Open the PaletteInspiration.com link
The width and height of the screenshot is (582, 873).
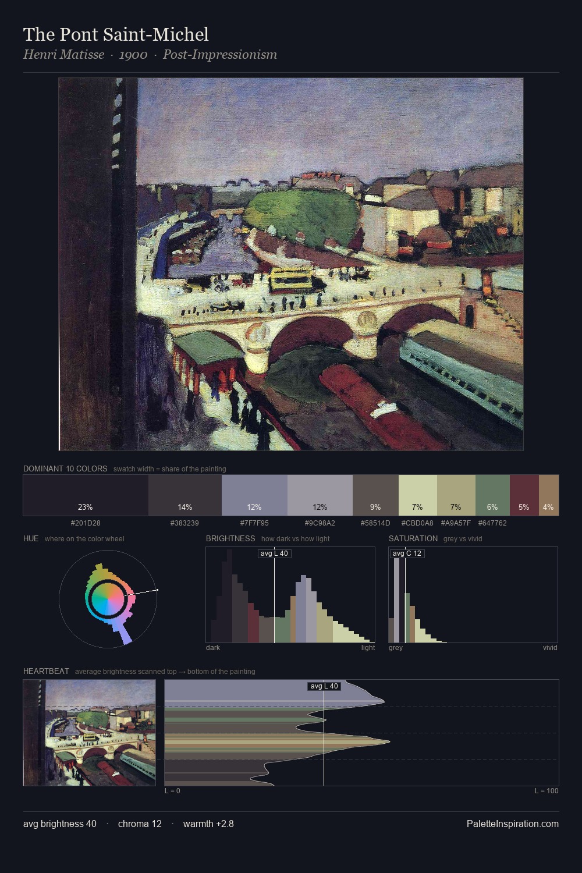point(513,824)
